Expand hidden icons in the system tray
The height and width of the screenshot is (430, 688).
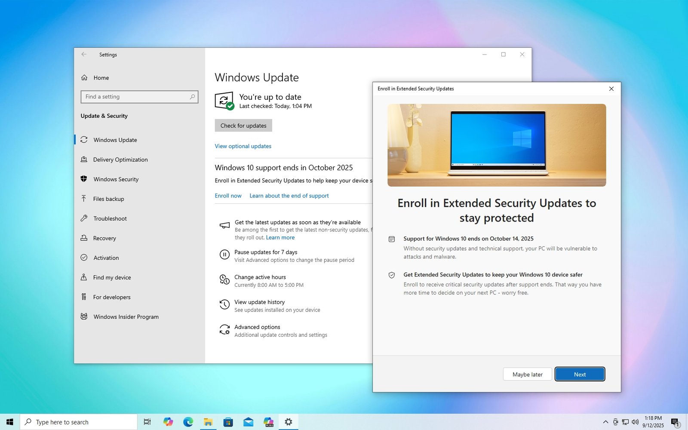pos(605,422)
